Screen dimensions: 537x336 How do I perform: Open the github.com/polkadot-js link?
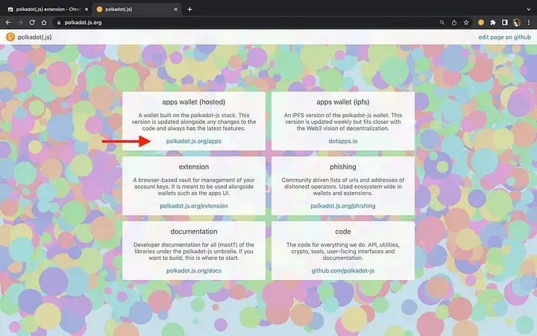(343, 270)
